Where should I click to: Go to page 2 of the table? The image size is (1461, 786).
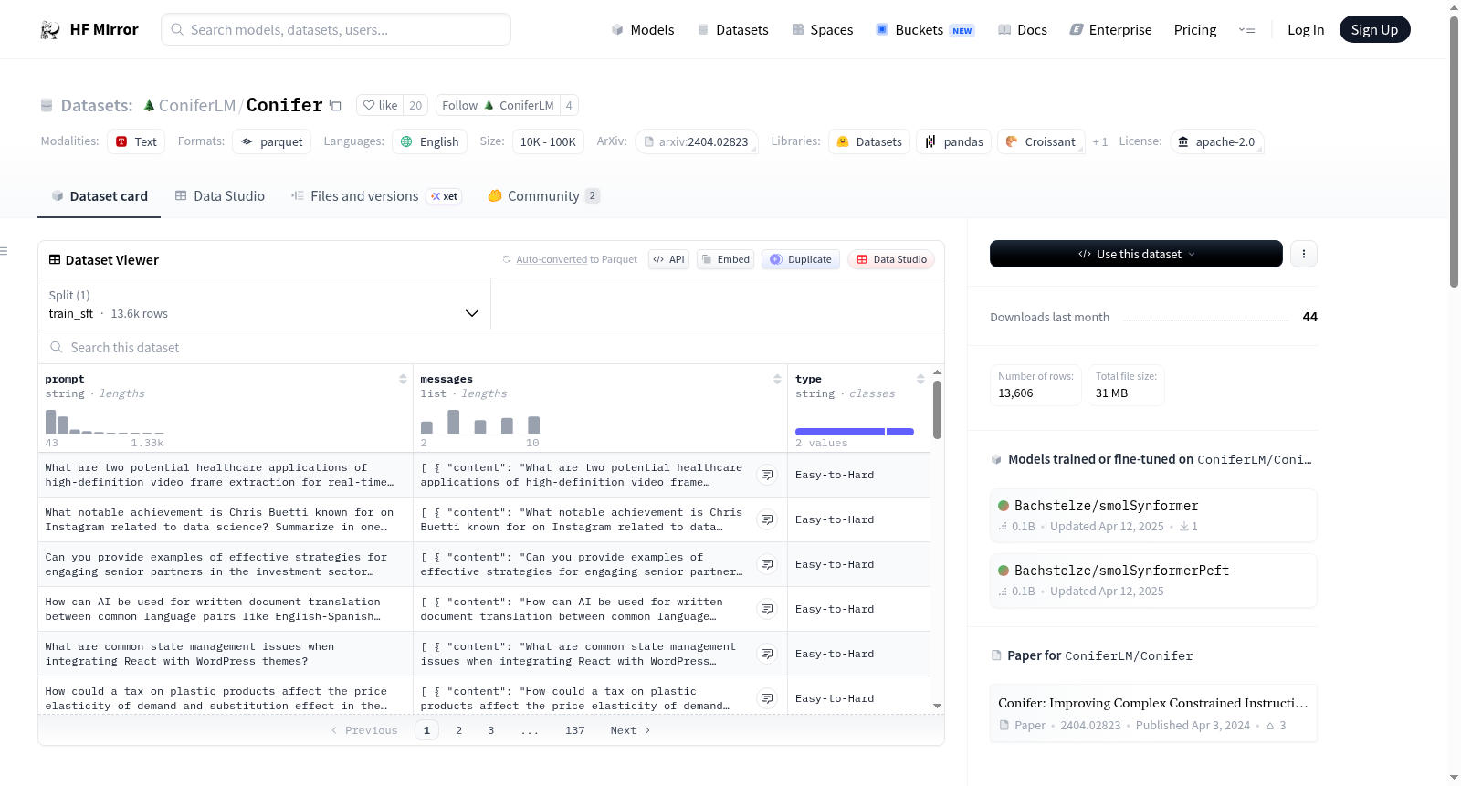[458, 730]
